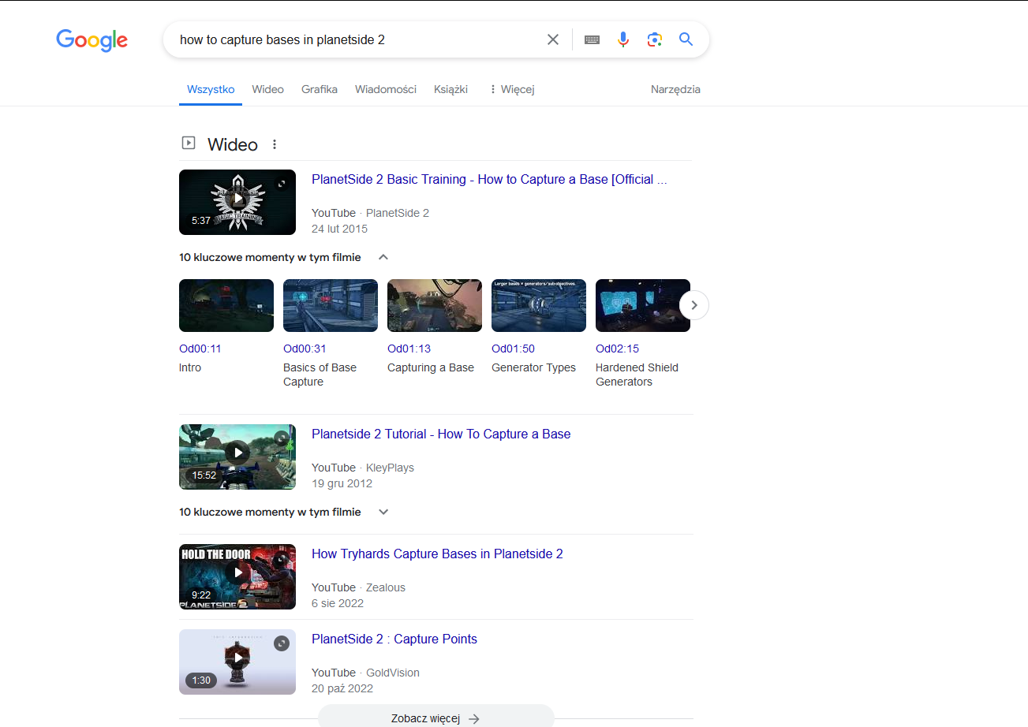
Task: Play the 1:30 Capture Points thumbnail
Action: coord(237,662)
